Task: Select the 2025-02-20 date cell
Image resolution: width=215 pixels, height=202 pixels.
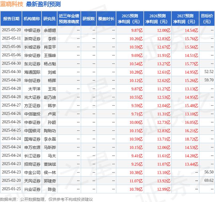Action: click(x=11, y=180)
